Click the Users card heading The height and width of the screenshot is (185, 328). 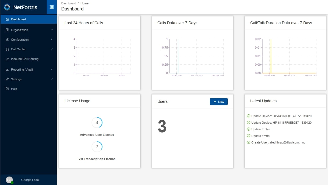(162, 101)
